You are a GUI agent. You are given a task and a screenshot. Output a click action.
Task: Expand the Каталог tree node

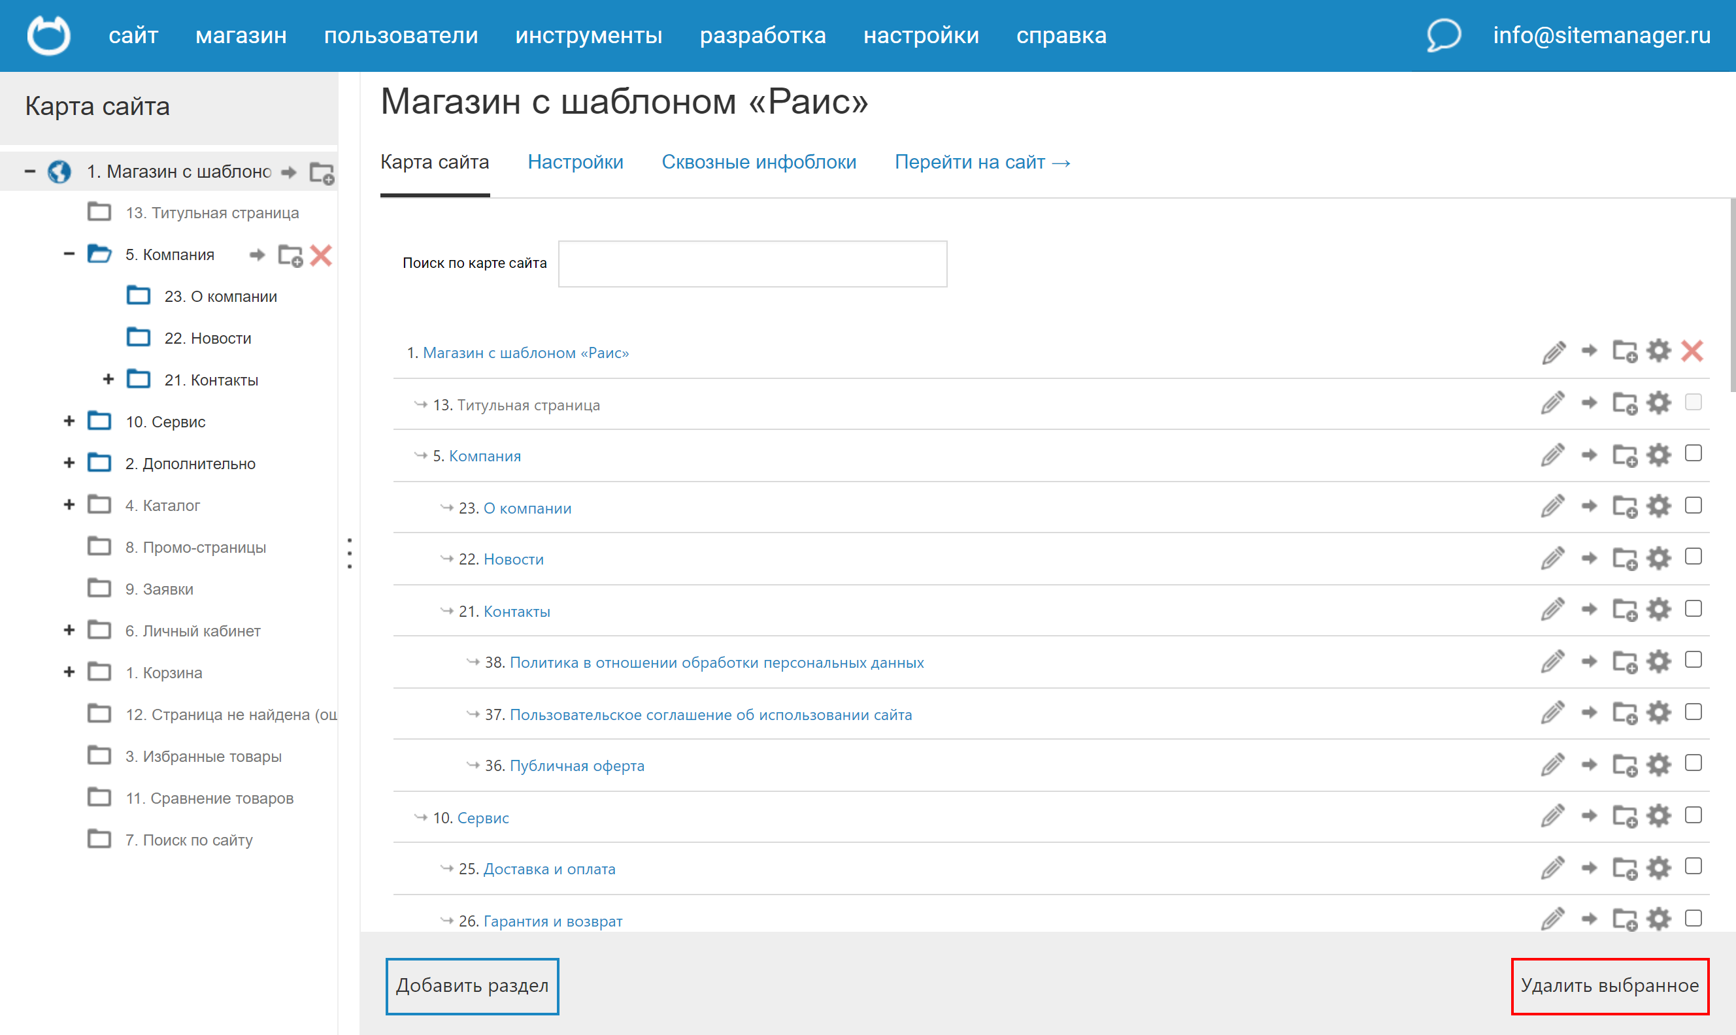(x=69, y=505)
